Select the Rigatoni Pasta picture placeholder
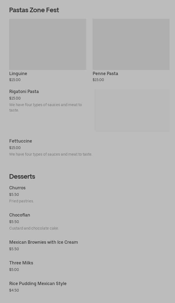 (132, 110)
